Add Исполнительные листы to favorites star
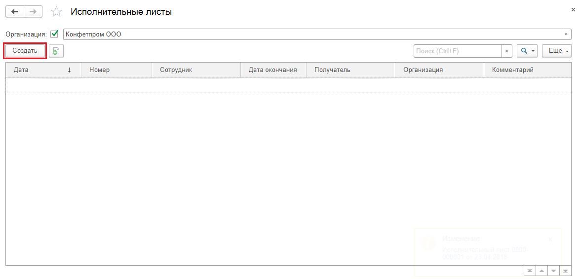Image resolution: width=580 pixels, height=279 pixels. 56,12
